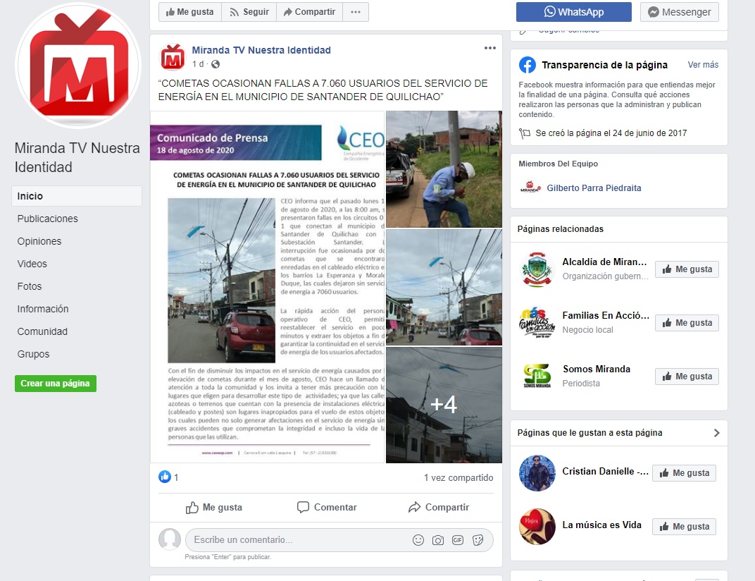This screenshot has width=755, height=581.
Task: Click the public globe icon on the post
Action: coord(216,64)
